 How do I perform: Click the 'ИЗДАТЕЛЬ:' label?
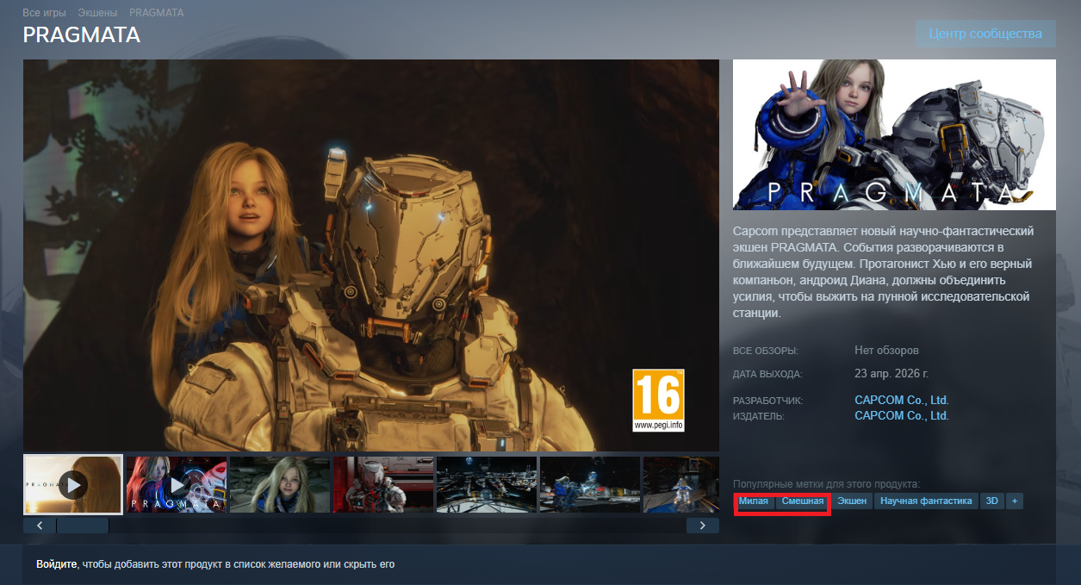coord(759,417)
